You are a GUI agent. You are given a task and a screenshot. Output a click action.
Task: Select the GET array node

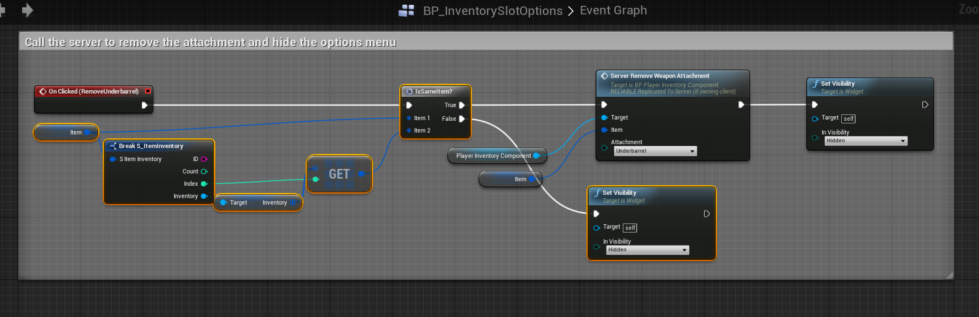tap(339, 174)
